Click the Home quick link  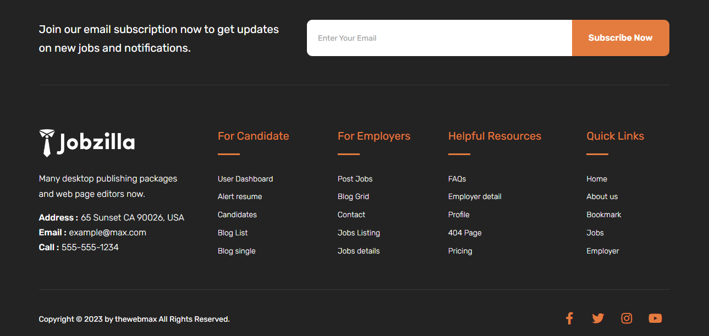[597, 179]
